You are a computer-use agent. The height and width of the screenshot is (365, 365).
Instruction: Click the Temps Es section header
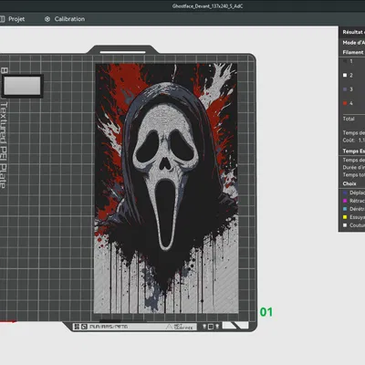pyautogui.click(x=353, y=151)
